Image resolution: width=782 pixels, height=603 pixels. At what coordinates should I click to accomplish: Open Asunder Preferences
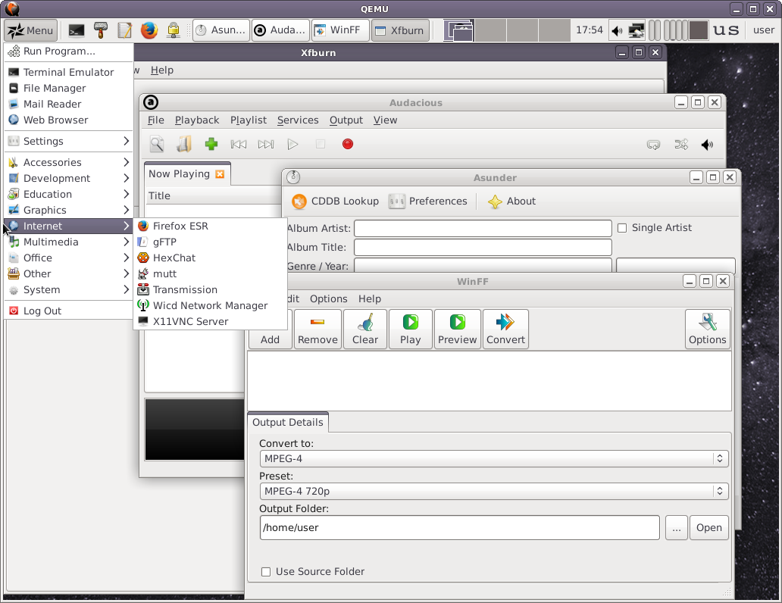[428, 202]
